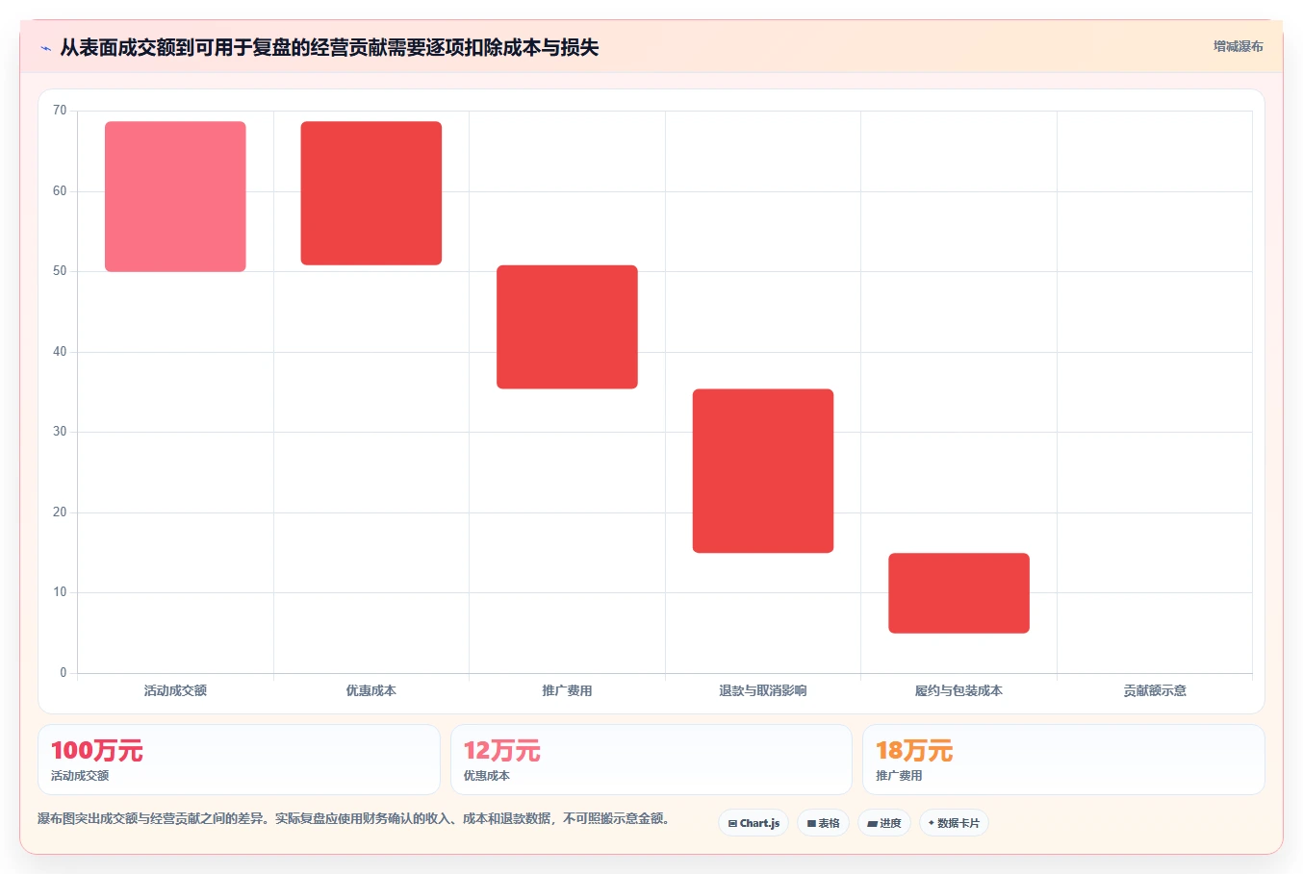Click the 推广费用 red bar
Image resolution: width=1303 pixels, height=874 pixels.
tap(567, 327)
